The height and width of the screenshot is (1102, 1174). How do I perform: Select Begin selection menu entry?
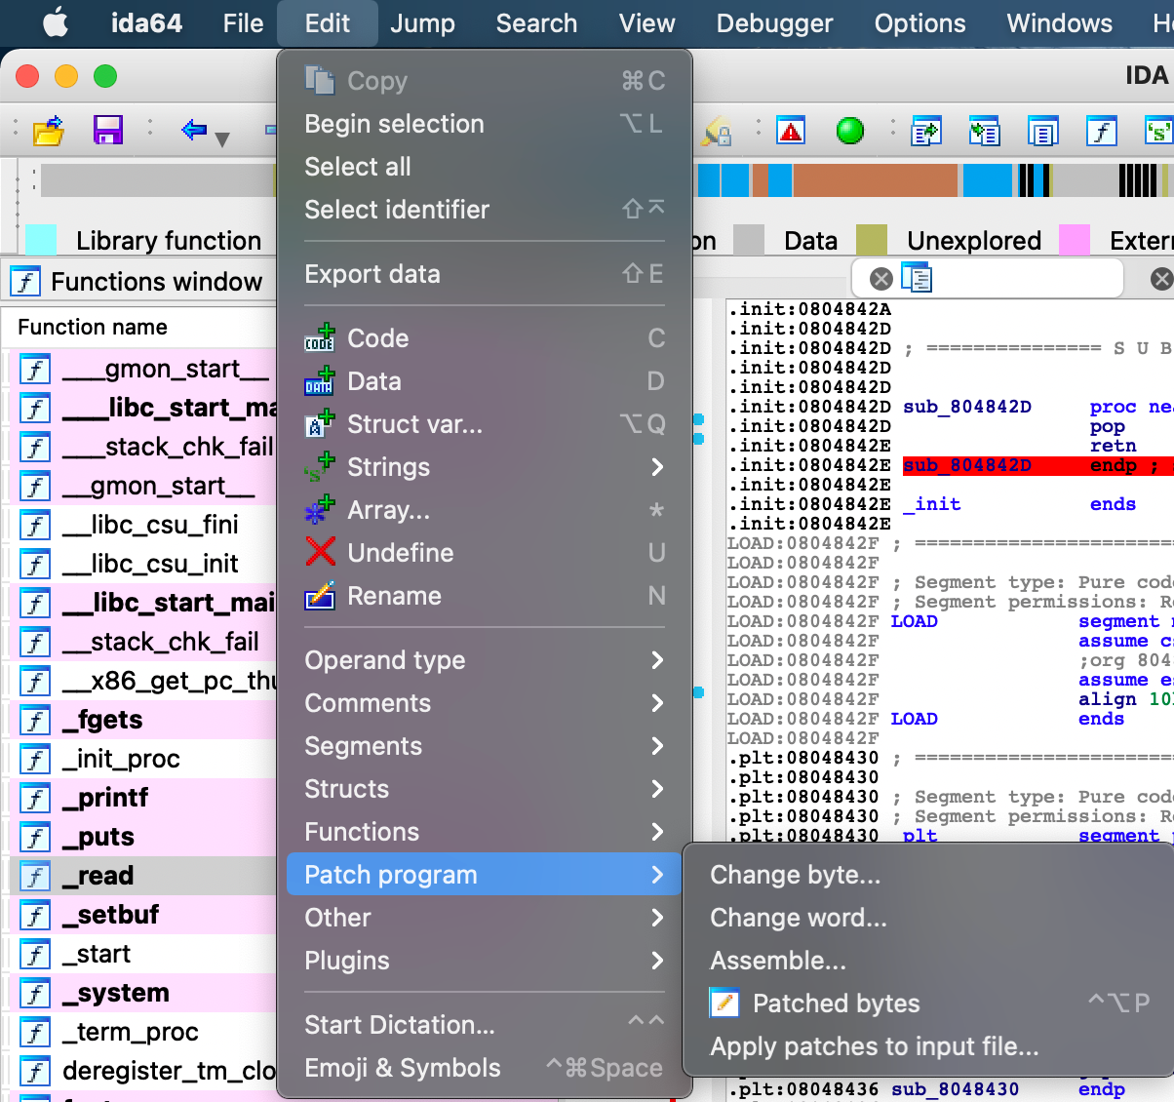[485, 124]
